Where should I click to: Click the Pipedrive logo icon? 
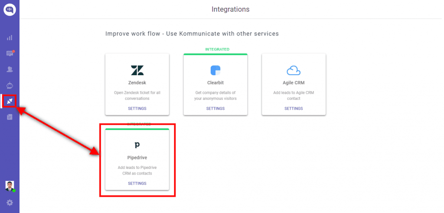pos(137,145)
